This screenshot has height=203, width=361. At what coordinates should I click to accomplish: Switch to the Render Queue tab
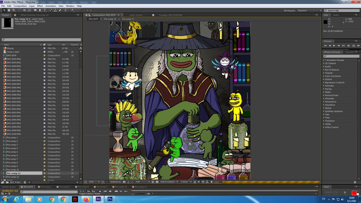(8, 187)
